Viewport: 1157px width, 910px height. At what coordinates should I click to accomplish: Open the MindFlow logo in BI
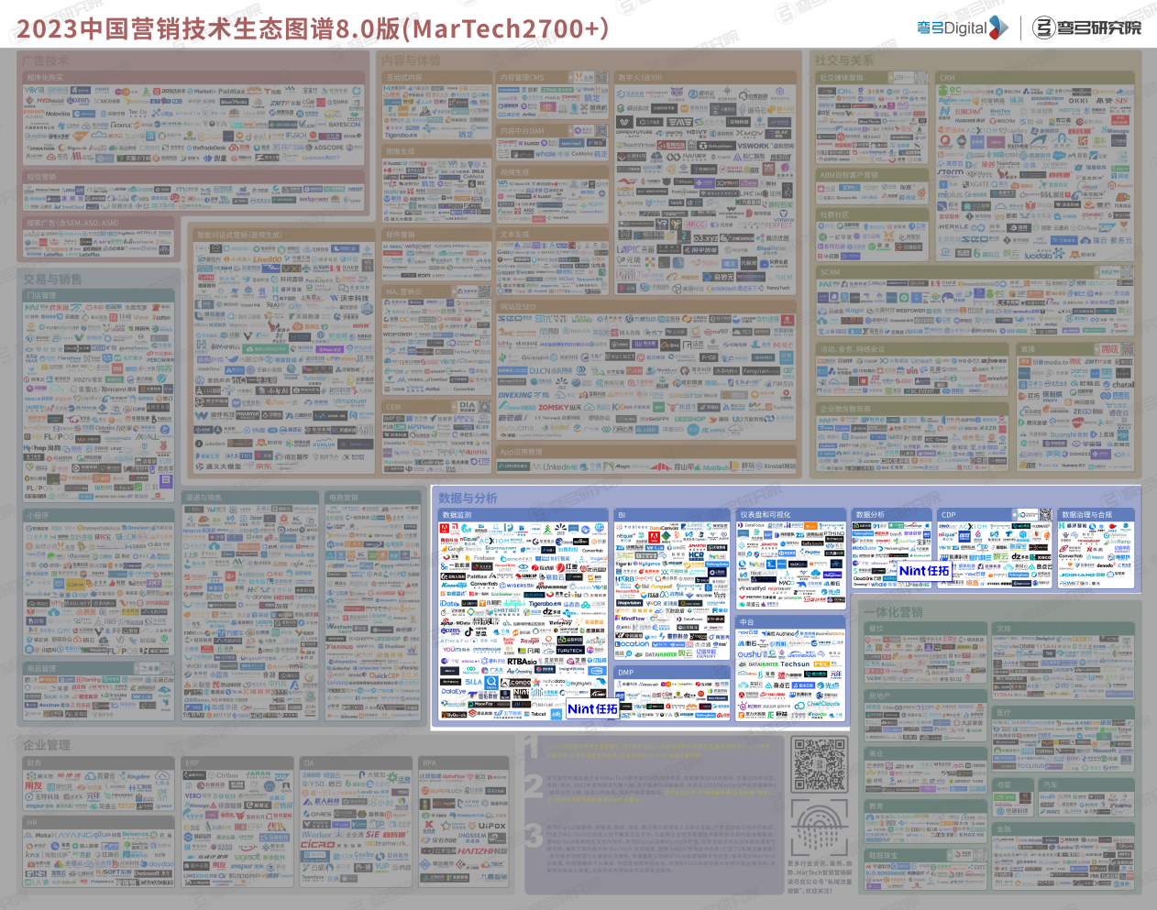[630, 619]
